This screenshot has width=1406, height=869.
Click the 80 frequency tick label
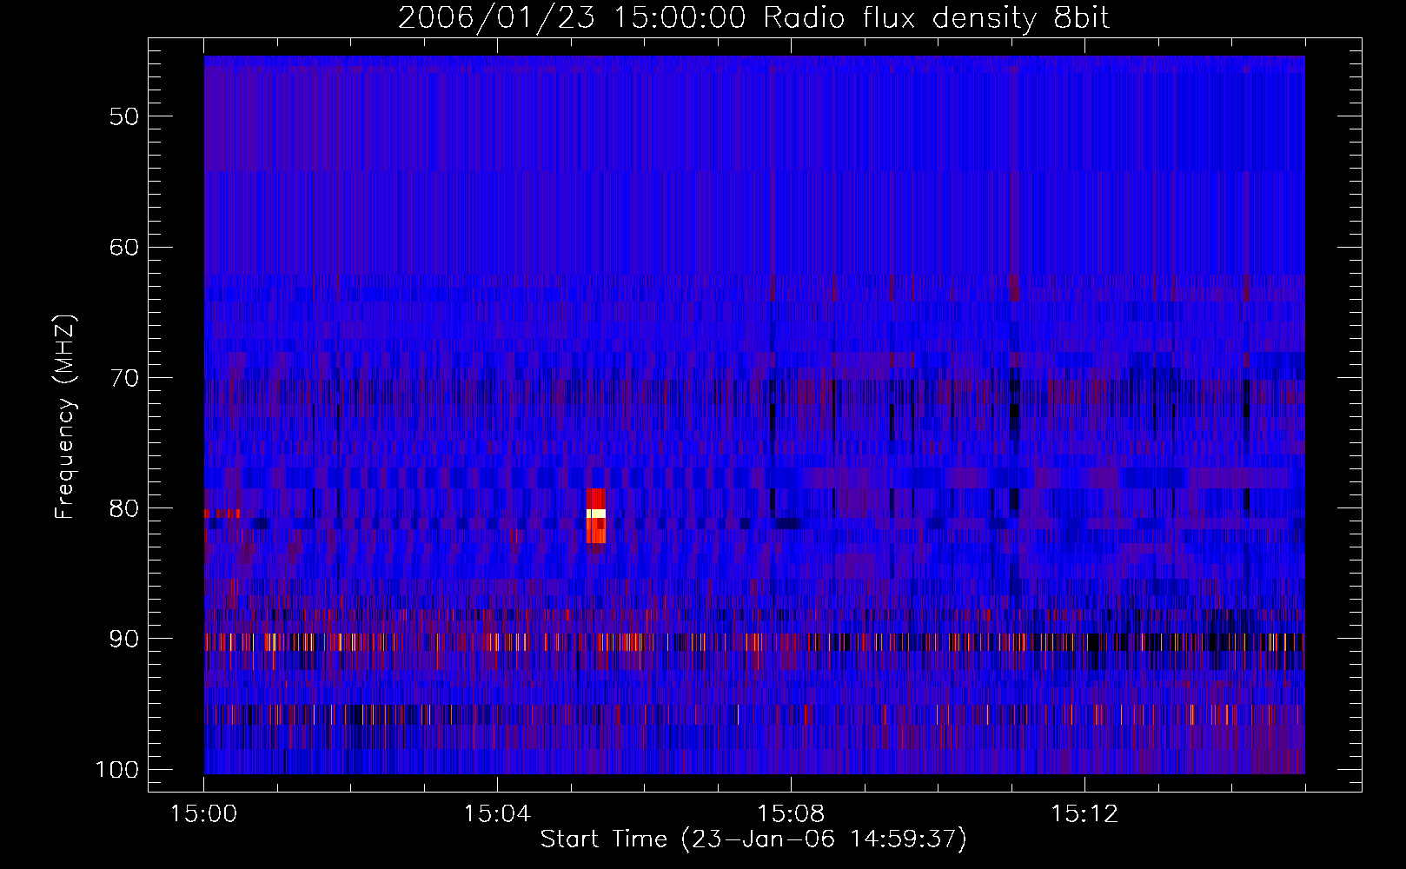[x=124, y=508]
